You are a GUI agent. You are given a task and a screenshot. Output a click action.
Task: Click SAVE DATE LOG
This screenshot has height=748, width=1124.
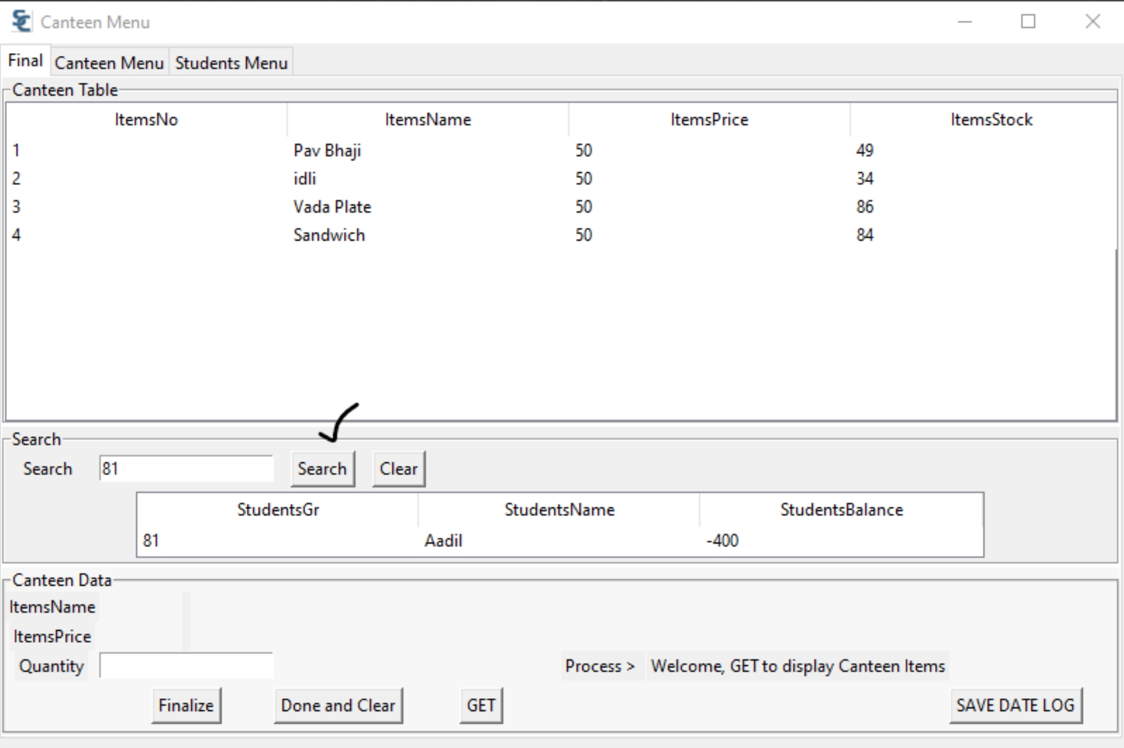pyautogui.click(x=1015, y=705)
